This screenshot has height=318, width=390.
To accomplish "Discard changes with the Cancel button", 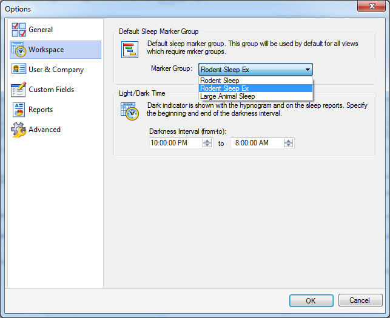I will tap(360, 300).
